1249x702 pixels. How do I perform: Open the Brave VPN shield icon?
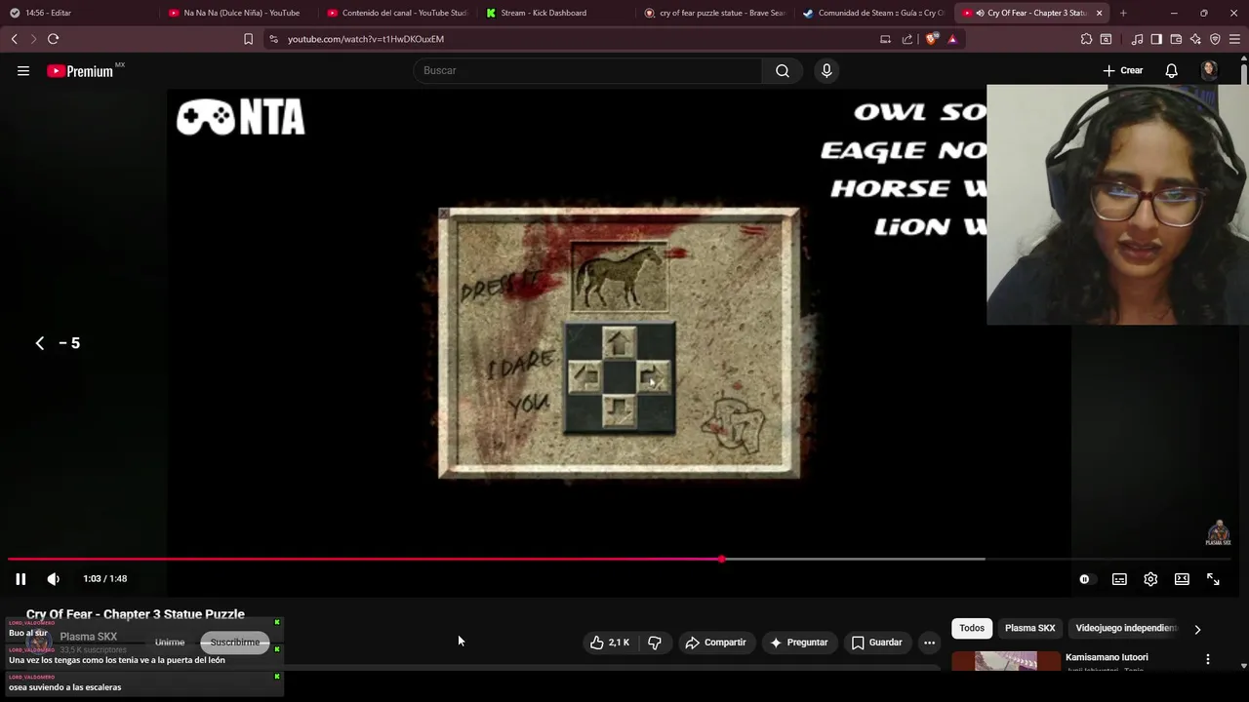coord(1215,39)
